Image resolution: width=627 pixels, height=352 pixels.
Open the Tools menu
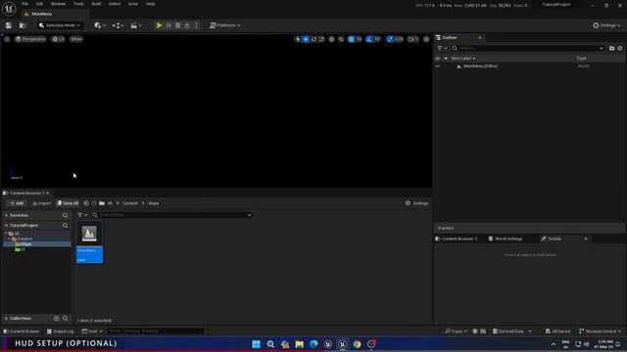click(x=78, y=4)
